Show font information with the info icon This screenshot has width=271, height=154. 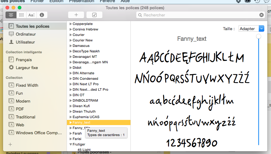(x=42, y=15)
